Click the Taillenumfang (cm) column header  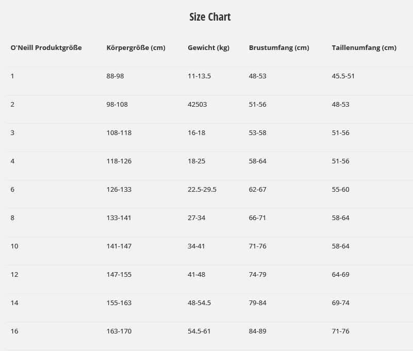pyautogui.click(x=364, y=48)
